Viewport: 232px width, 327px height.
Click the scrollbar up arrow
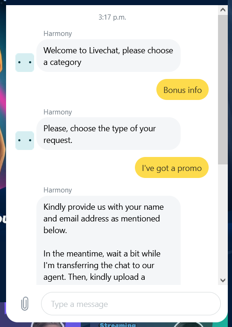(223, 10)
